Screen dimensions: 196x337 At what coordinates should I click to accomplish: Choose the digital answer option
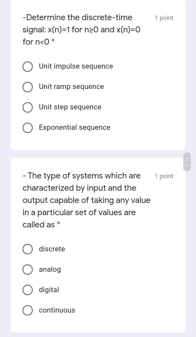click(x=27, y=290)
